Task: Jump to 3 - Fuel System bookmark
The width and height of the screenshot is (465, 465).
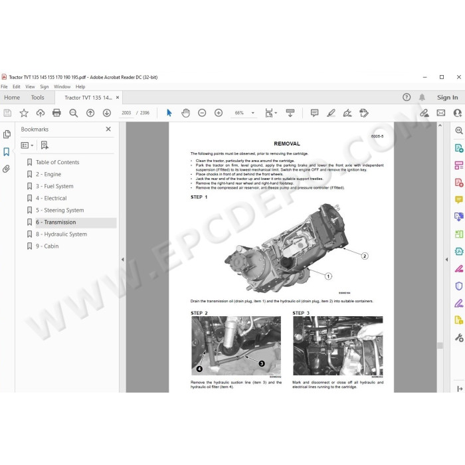Action: (54, 186)
